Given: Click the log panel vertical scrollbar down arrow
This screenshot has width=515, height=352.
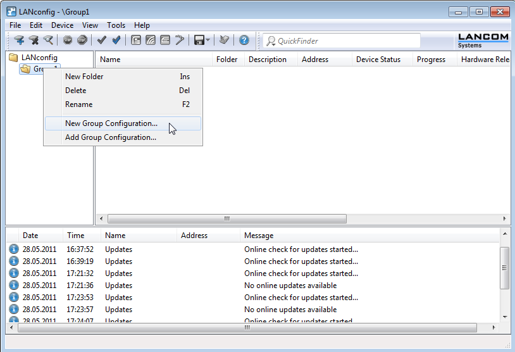Looking at the screenshot, I should coord(505,317).
